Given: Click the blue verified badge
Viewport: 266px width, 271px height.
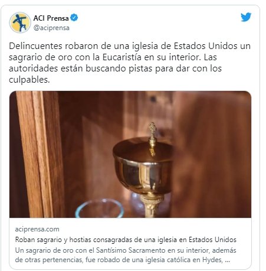Looking at the screenshot, I should (74, 18).
